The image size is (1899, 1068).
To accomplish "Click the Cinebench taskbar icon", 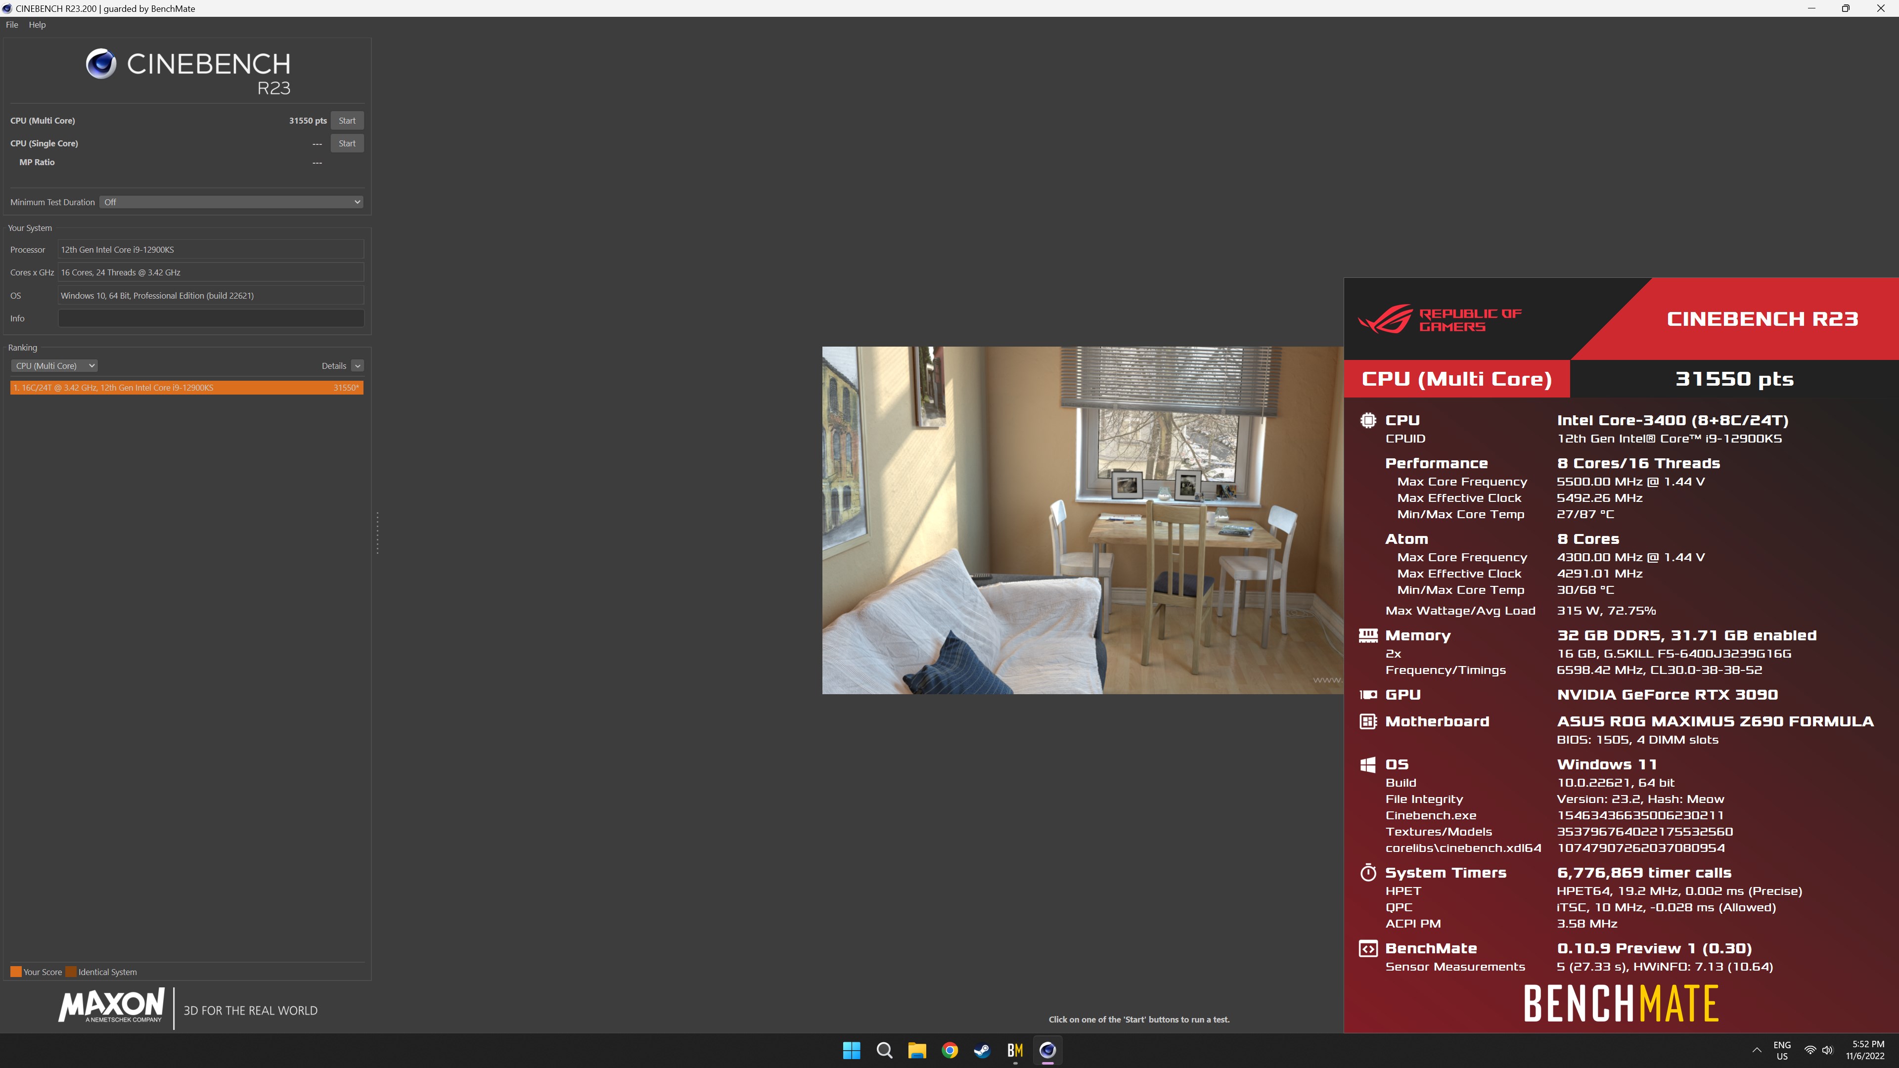I will tap(1047, 1050).
